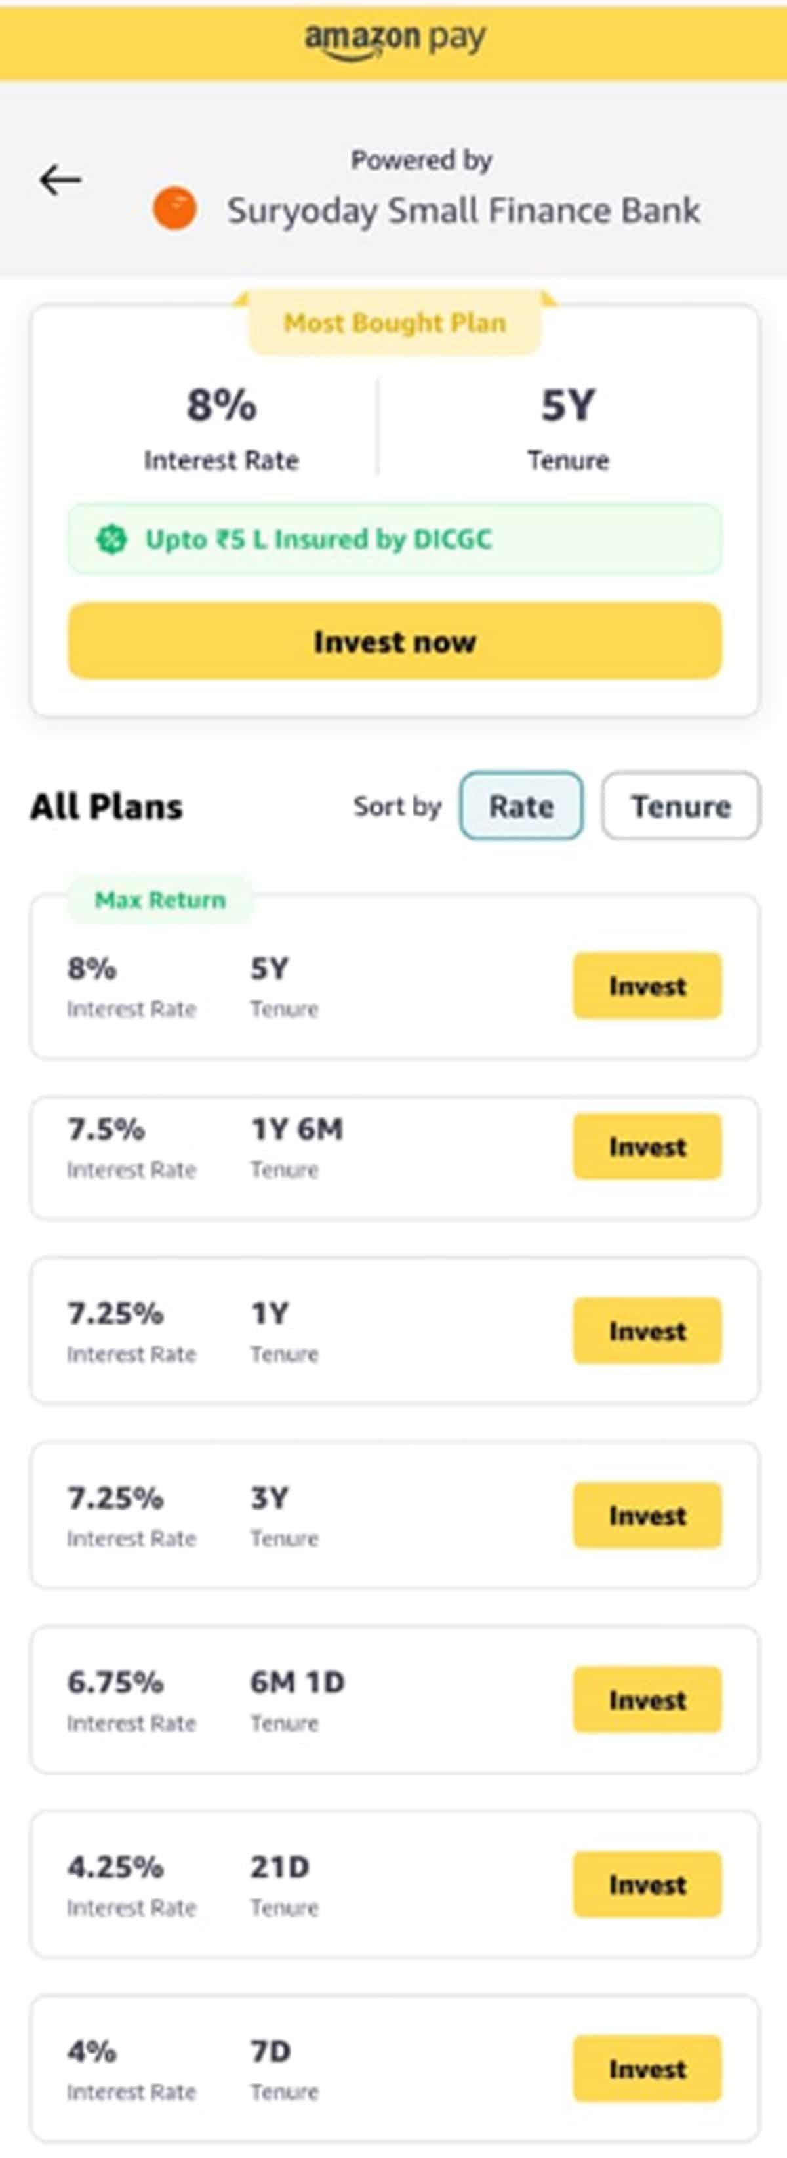Click the 5Y Tenure in Most Bought card
The height and width of the screenshot is (2158, 787).
click(x=568, y=428)
